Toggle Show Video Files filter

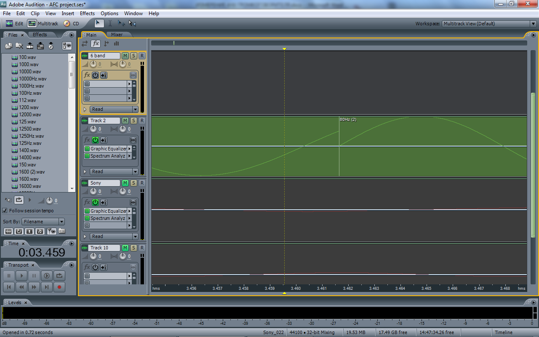(x=29, y=231)
